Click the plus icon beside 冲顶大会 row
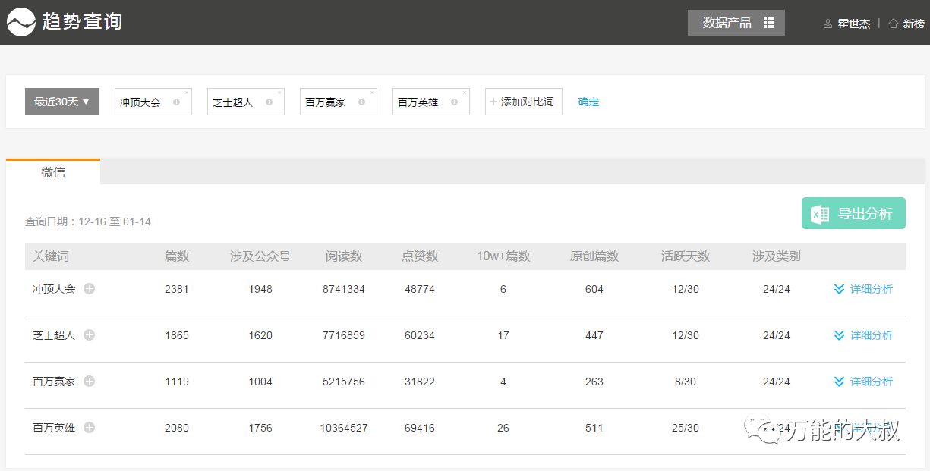The height and width of the screenshot is (471, 930). [x=89, y=289]
